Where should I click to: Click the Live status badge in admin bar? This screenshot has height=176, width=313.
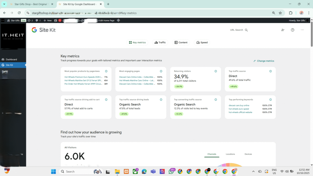pos(24,20)
